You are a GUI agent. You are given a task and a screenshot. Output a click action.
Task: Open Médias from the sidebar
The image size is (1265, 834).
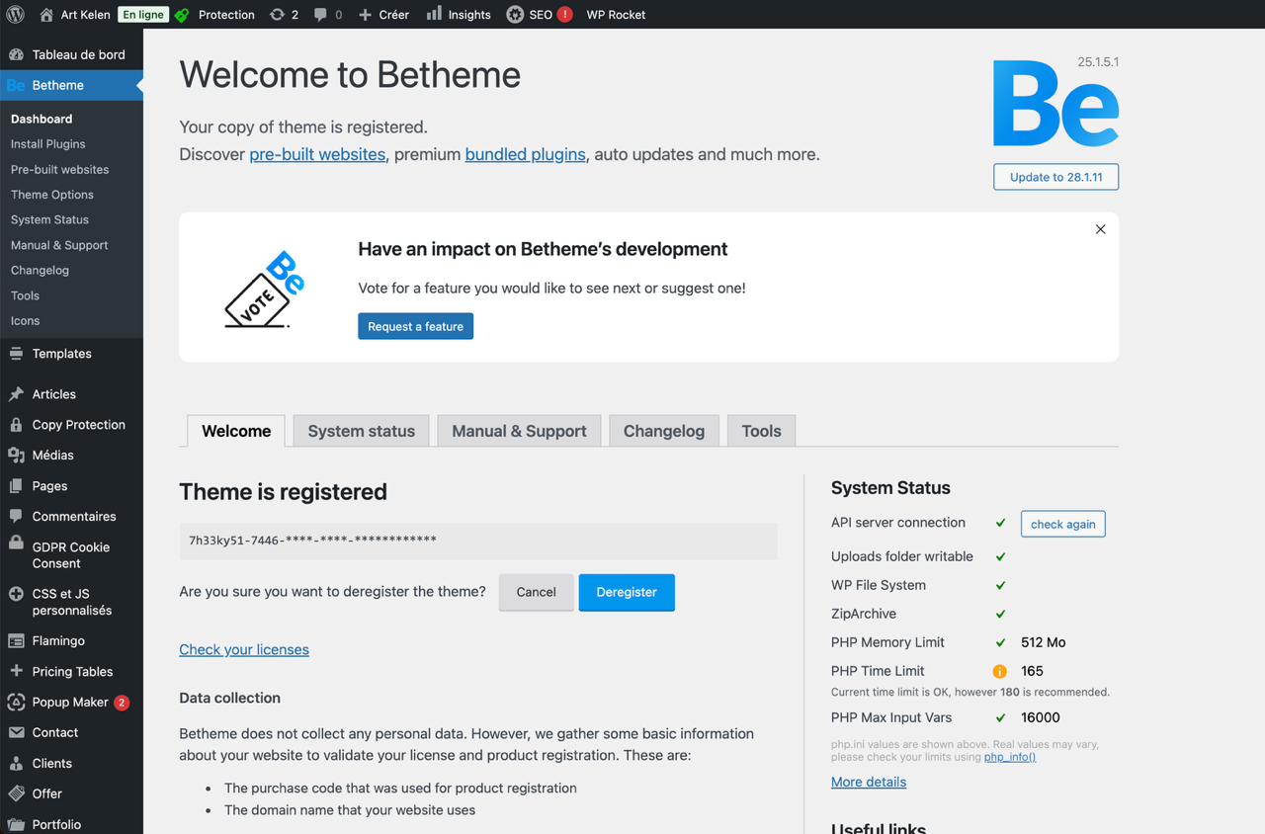point(52,455)
